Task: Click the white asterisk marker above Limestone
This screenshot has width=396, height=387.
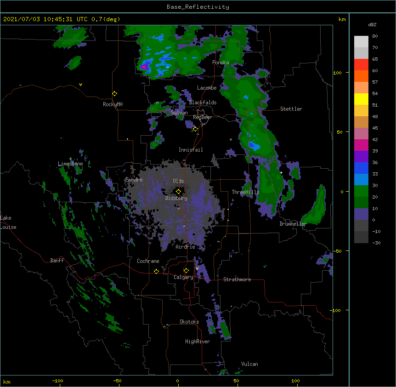Action: (x=70, y=159)
